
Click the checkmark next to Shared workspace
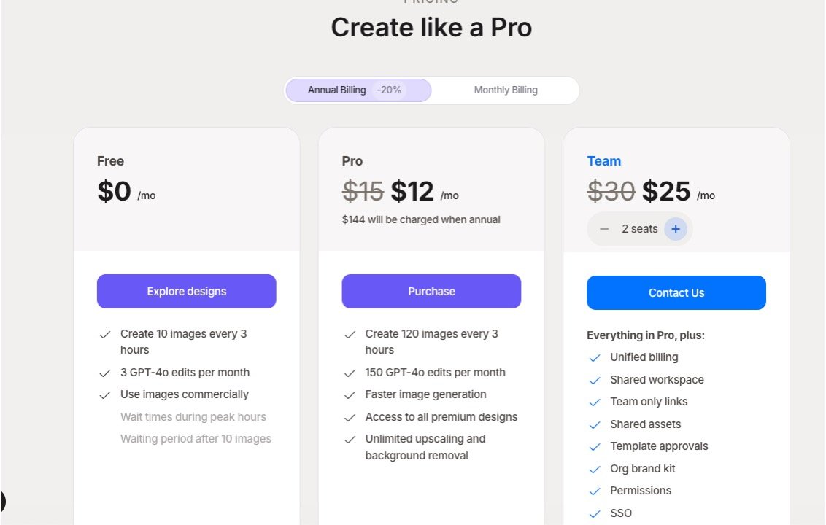point(595,380)
